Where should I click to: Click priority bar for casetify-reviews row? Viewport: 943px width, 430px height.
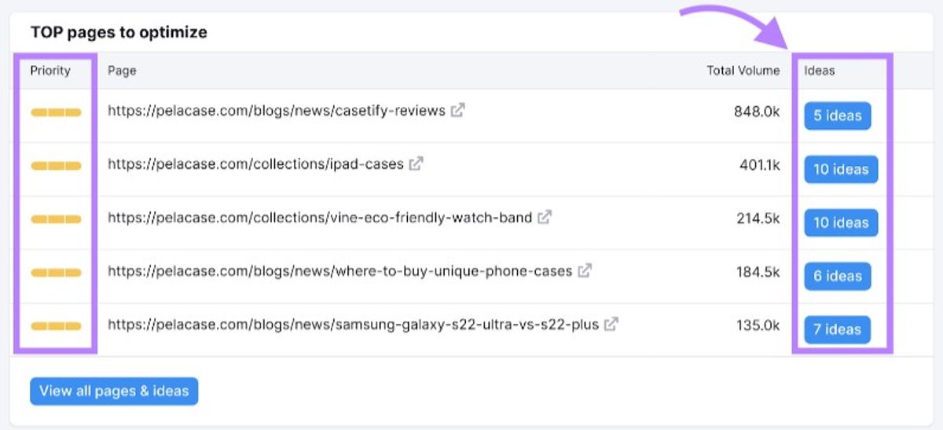coord(56,112)
